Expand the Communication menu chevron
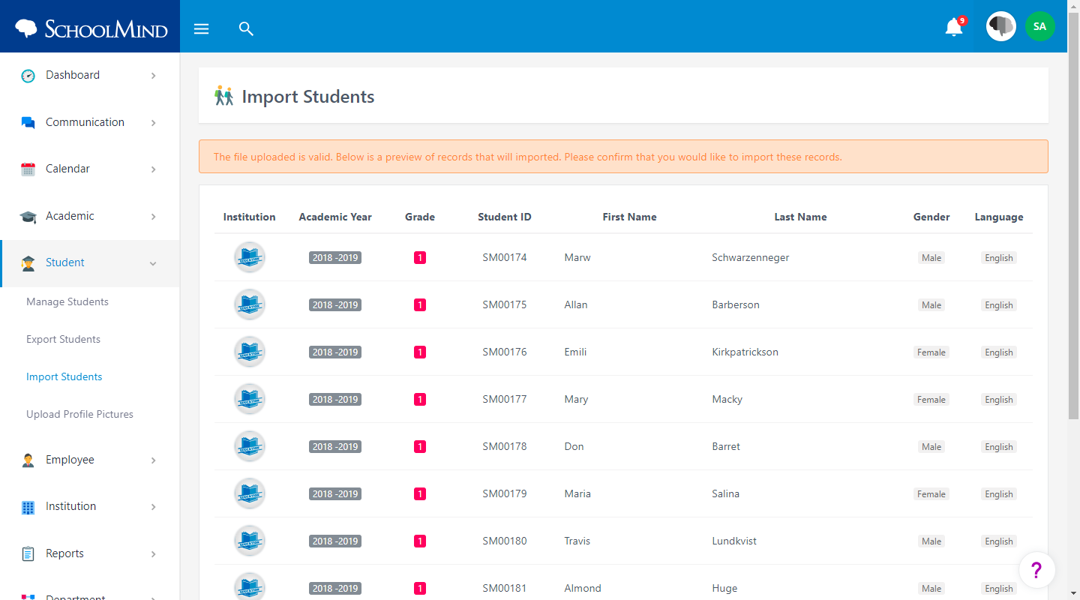This screenshot has width=1080, height=600. (153, 123)
